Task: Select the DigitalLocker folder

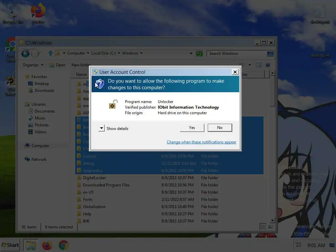Action: point(169,178)
